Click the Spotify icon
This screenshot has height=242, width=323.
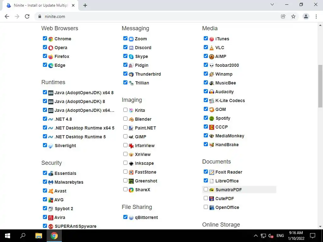point(212,118)
